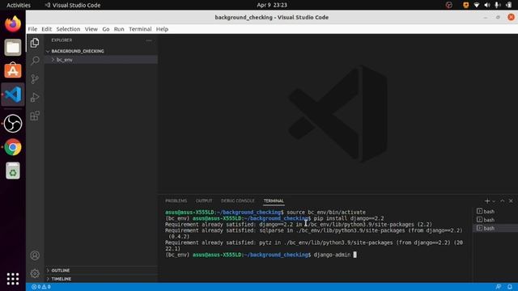
Task: Click the feedback icon in status bar
Action: [499, 287]
